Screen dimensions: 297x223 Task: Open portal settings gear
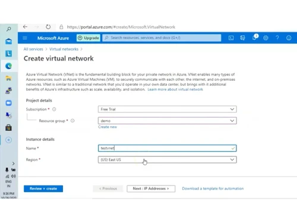(266, 38)
